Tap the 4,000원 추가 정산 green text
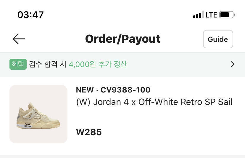Image resolution: width=245 pixels, height=158 pixels. coord(98,64)
